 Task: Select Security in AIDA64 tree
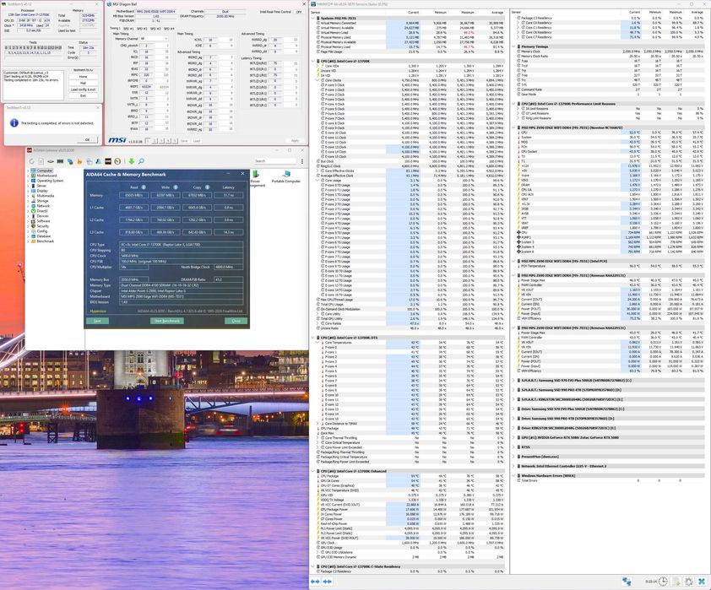click(42, 226)
